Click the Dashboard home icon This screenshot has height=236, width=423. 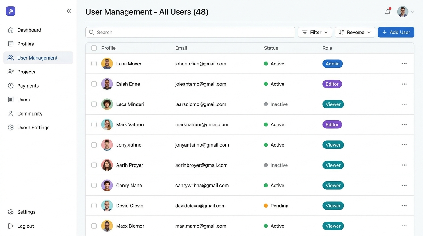(x=11, y=30)
